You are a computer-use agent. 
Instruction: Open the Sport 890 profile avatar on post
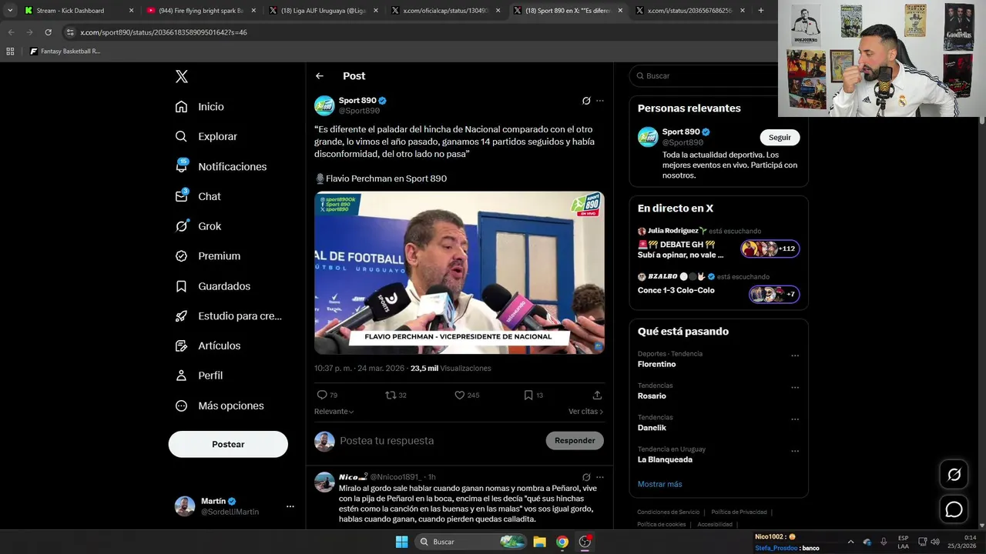324,106
